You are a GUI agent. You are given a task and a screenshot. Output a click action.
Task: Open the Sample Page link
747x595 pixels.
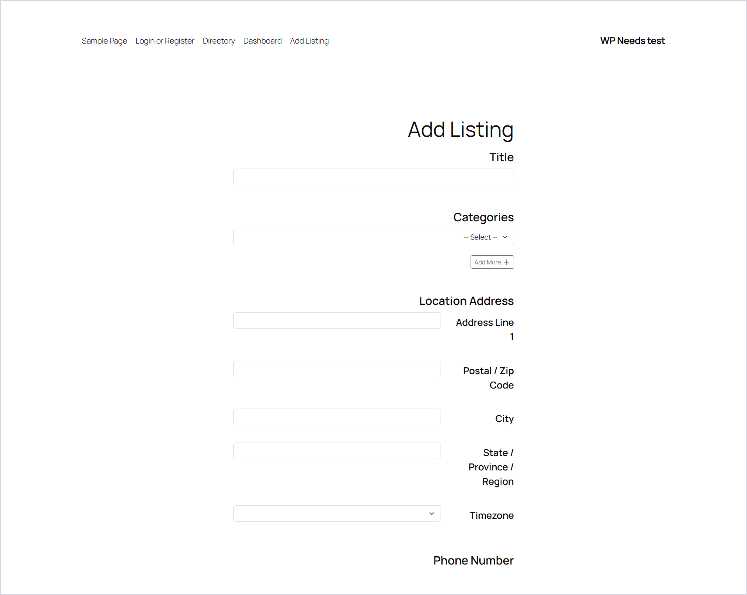104,41
